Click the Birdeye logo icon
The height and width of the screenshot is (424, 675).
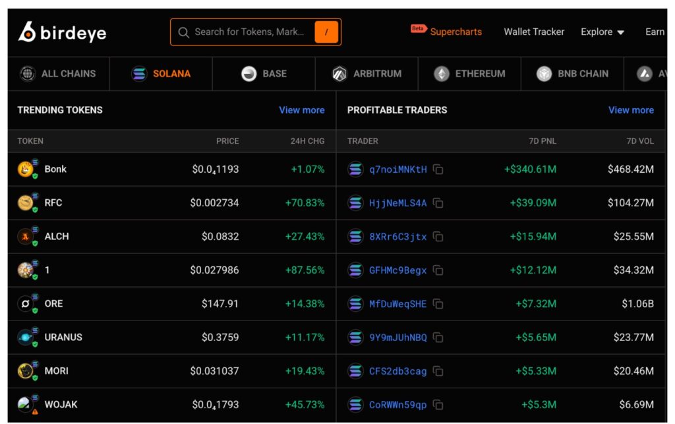point(28,32)
